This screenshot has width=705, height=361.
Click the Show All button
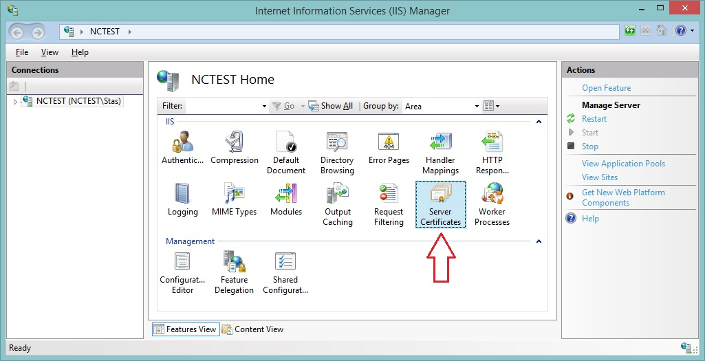pos(331,106)
